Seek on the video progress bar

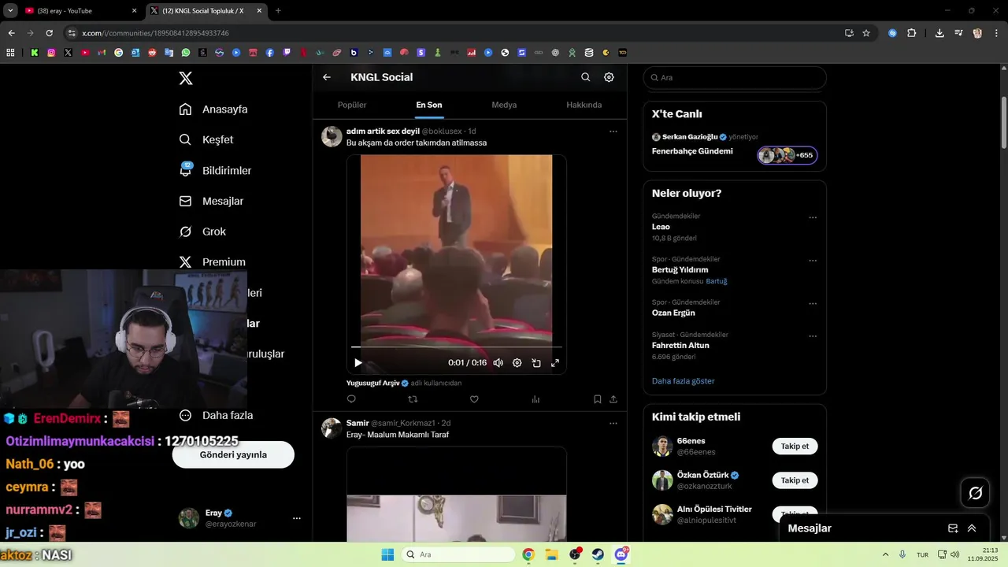[457, 346]
